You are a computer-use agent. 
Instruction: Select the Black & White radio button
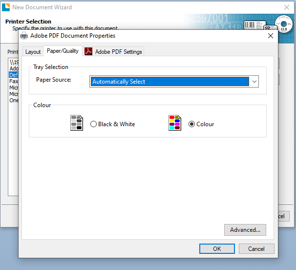pos(112,124)
